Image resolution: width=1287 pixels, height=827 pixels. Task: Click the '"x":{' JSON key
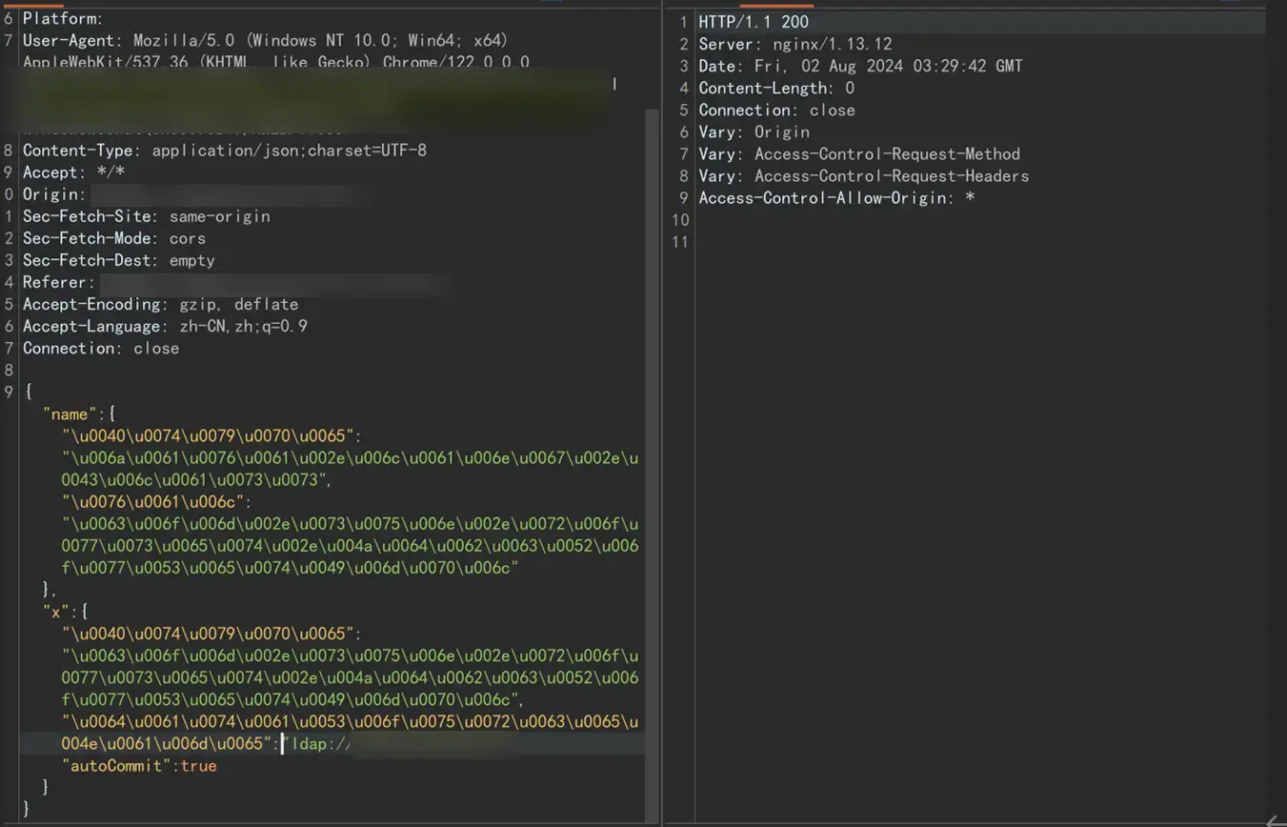pyautogui.click(x=65, y=612)
